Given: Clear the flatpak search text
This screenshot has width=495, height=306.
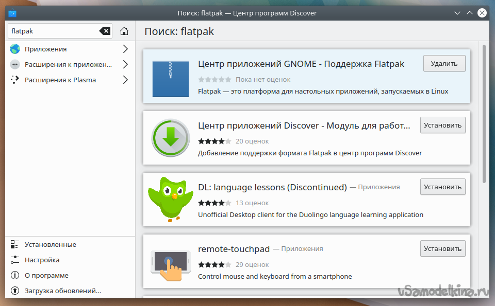Looking at the screenshot, I should [105, 31].
